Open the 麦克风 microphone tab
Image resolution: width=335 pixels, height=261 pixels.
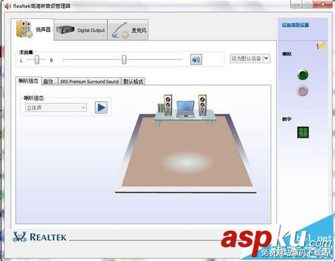pyautogui.click(x=128, y=30)
